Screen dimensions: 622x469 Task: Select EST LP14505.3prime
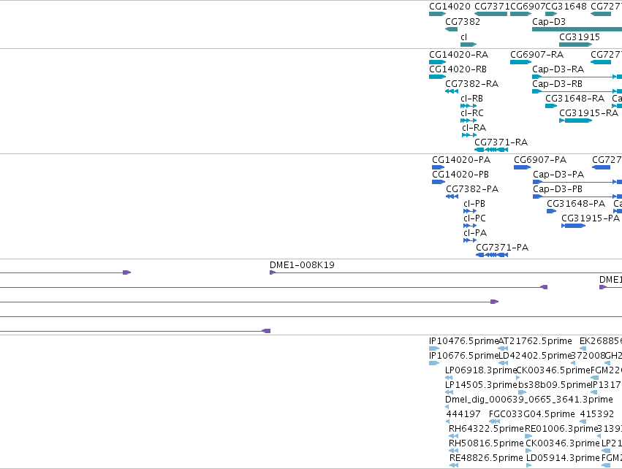pos(449,392)
